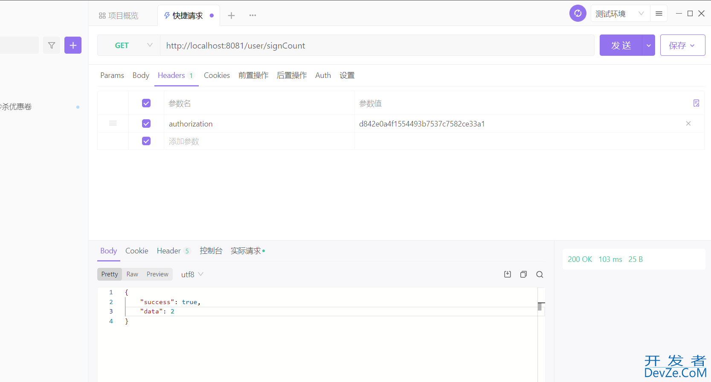Open the Cookies tab

(217, 75)
